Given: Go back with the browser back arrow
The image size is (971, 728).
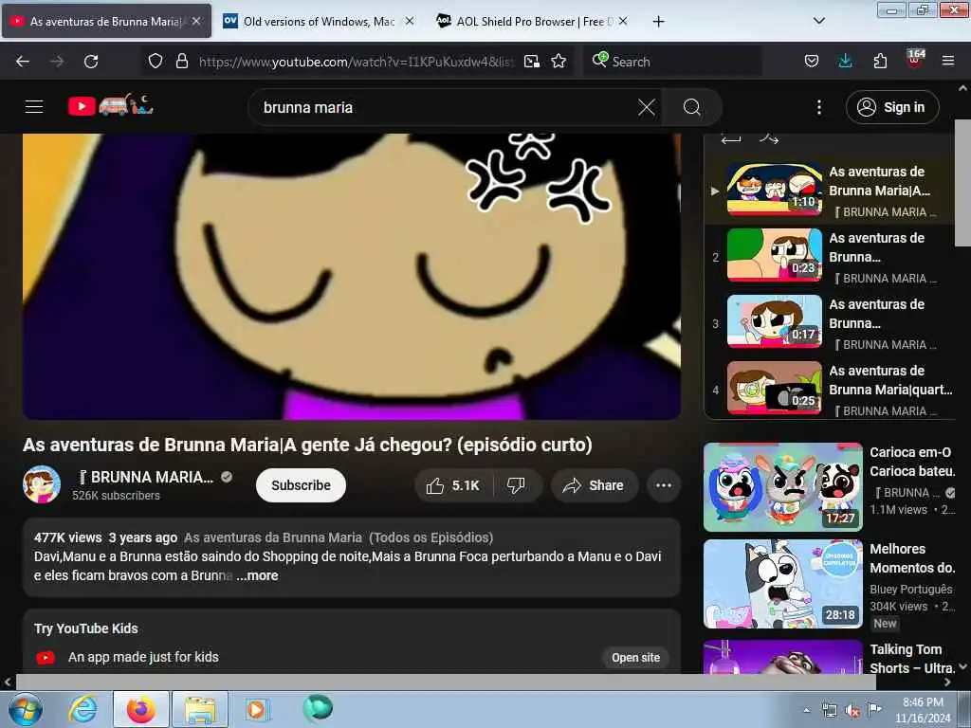Looking at the screenshot, I should coord(23,62).
